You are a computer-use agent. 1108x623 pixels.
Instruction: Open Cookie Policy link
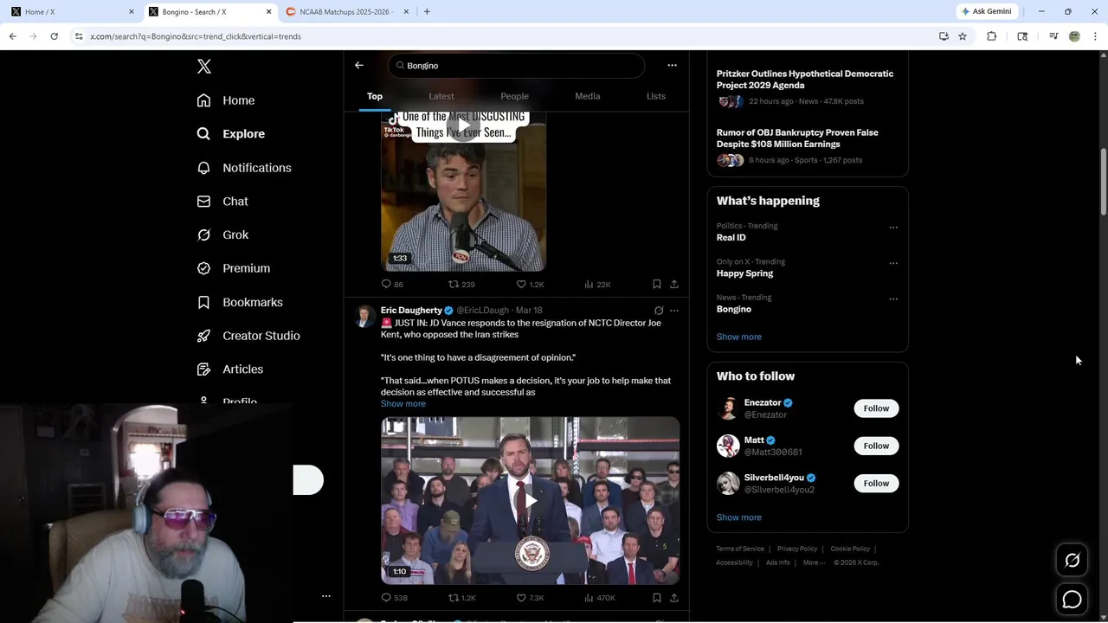click(850, 549)
